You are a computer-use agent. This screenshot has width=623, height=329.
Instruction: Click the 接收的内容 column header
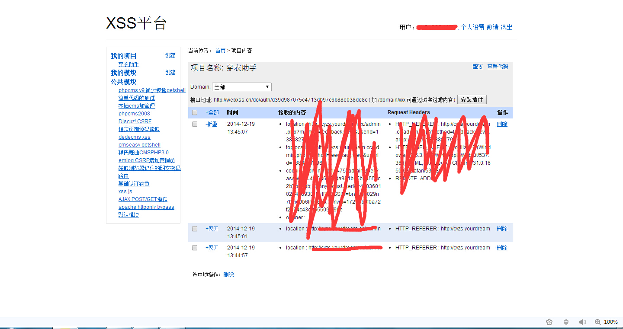(x=292, y=112)
